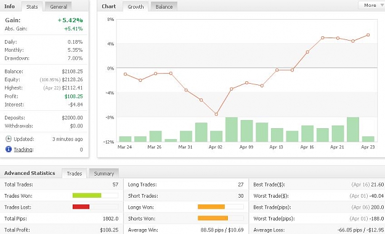Click the Apr 09 x-axis date label

[x=246, y=147]
